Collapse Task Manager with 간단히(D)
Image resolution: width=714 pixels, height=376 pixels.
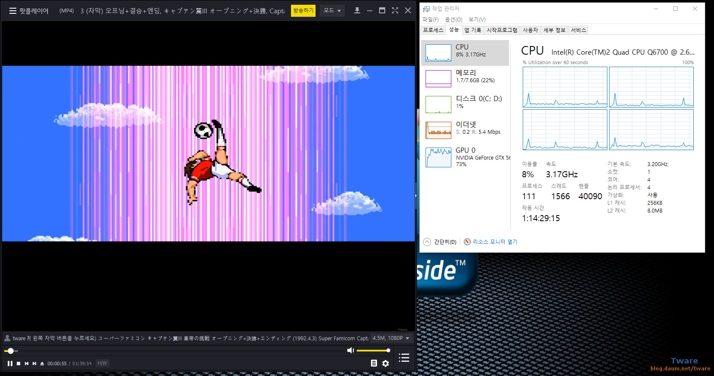pos(440,242)
